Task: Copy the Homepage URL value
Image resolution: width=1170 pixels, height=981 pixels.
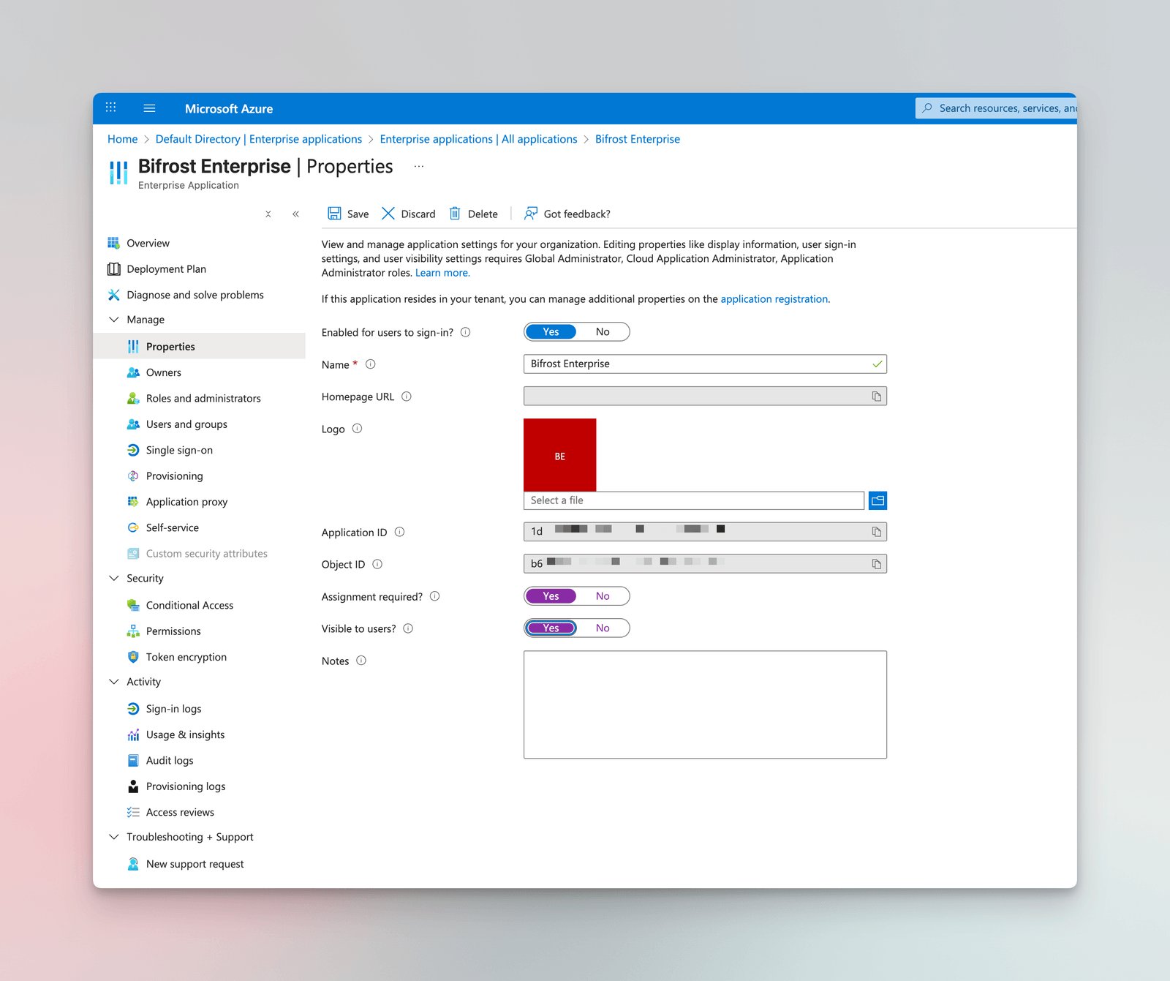Action: [876, 396]
